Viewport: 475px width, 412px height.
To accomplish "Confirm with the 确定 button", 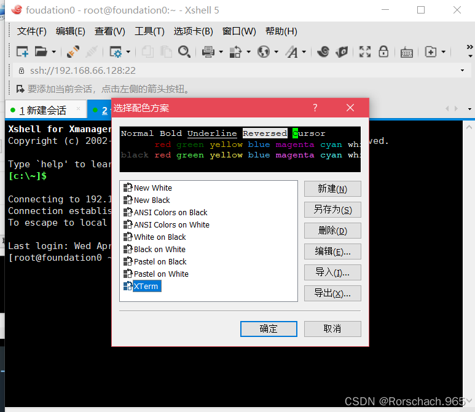I will pyautogui.click(x=269, y=329).
